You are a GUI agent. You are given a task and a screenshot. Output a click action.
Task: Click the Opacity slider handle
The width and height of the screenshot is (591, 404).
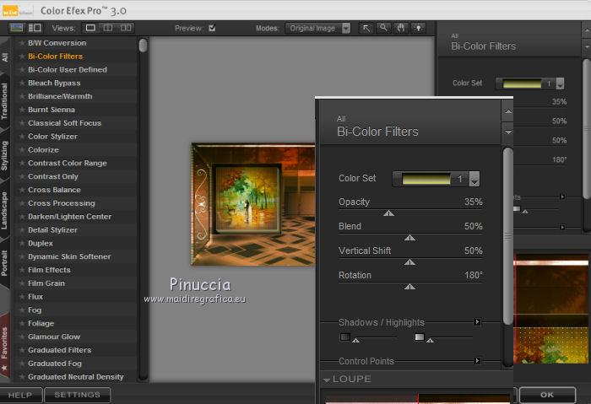(x=388, y=213)
